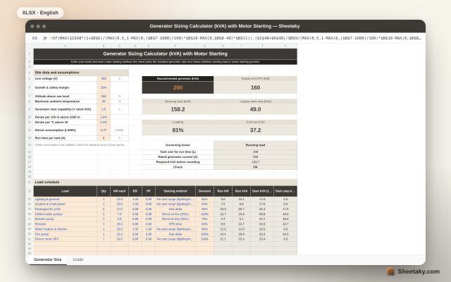This screenshot has height=282, width=451.
Task: Select the sheet title header cell
Action: (165, 54)
